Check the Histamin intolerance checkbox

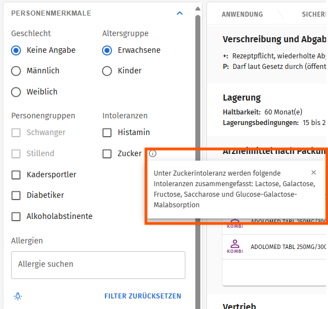click(107, 133)
